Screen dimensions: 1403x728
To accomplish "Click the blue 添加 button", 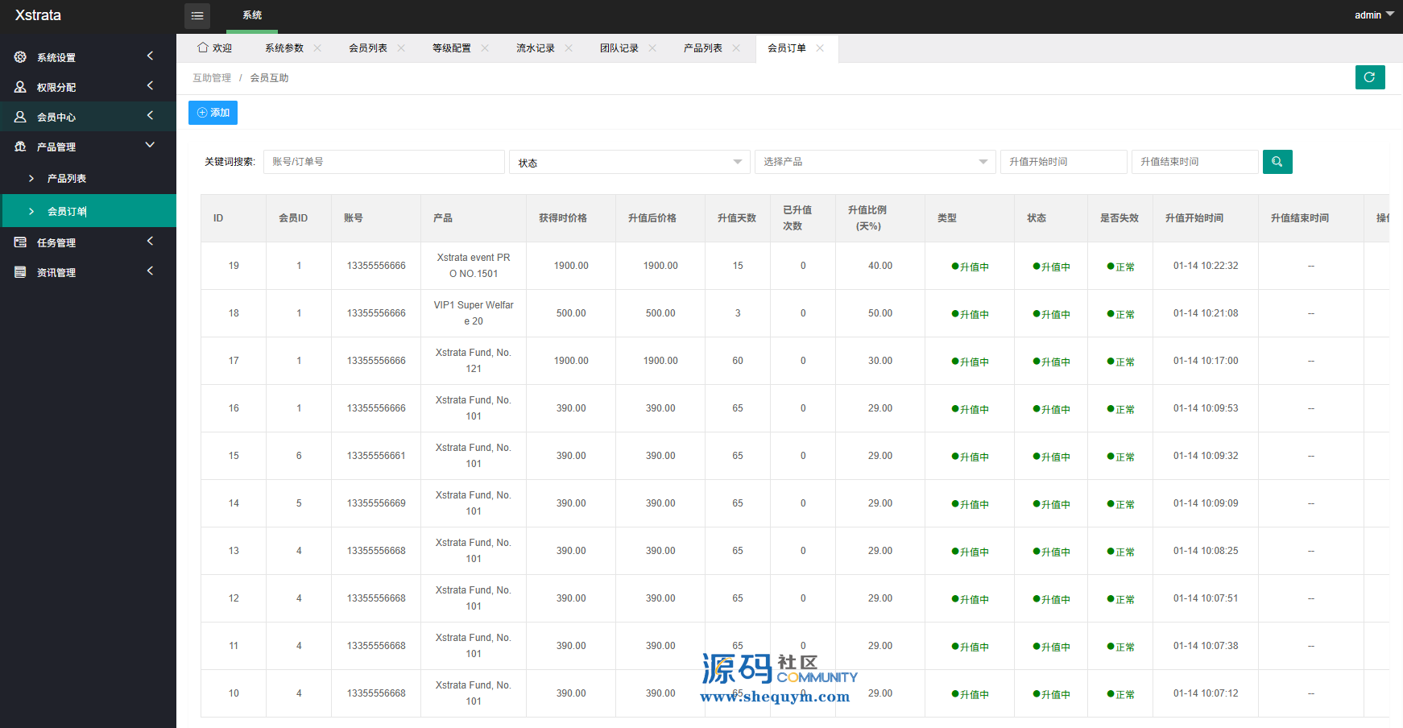I will [x=213, y=113].
